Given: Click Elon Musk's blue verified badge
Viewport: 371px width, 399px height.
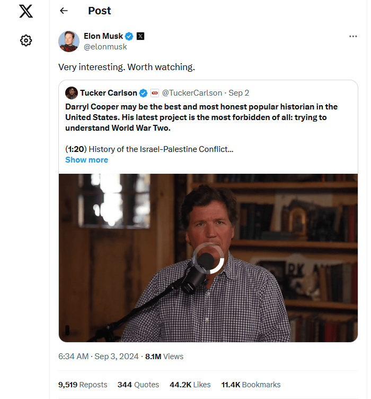Looking at the screenshot, I should (128, 36).
